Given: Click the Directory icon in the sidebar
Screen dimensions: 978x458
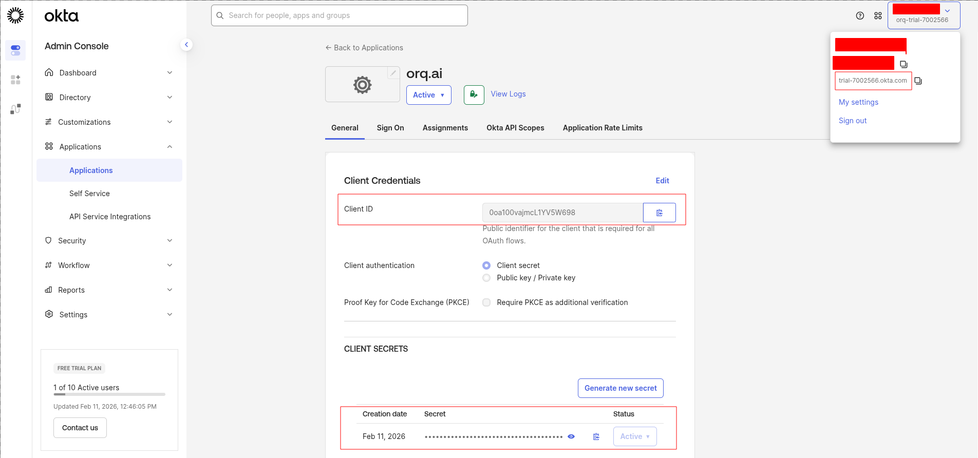Looking at the screenshot, I should pos(49,97).
